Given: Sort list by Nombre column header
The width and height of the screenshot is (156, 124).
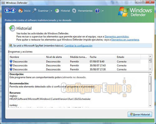Looking at the screenshot, I should coord(27,57).
